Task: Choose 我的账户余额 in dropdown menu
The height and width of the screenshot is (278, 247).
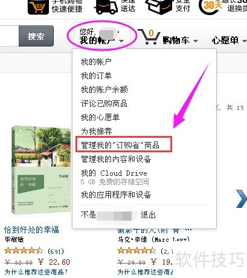Action: pos(104,89)
